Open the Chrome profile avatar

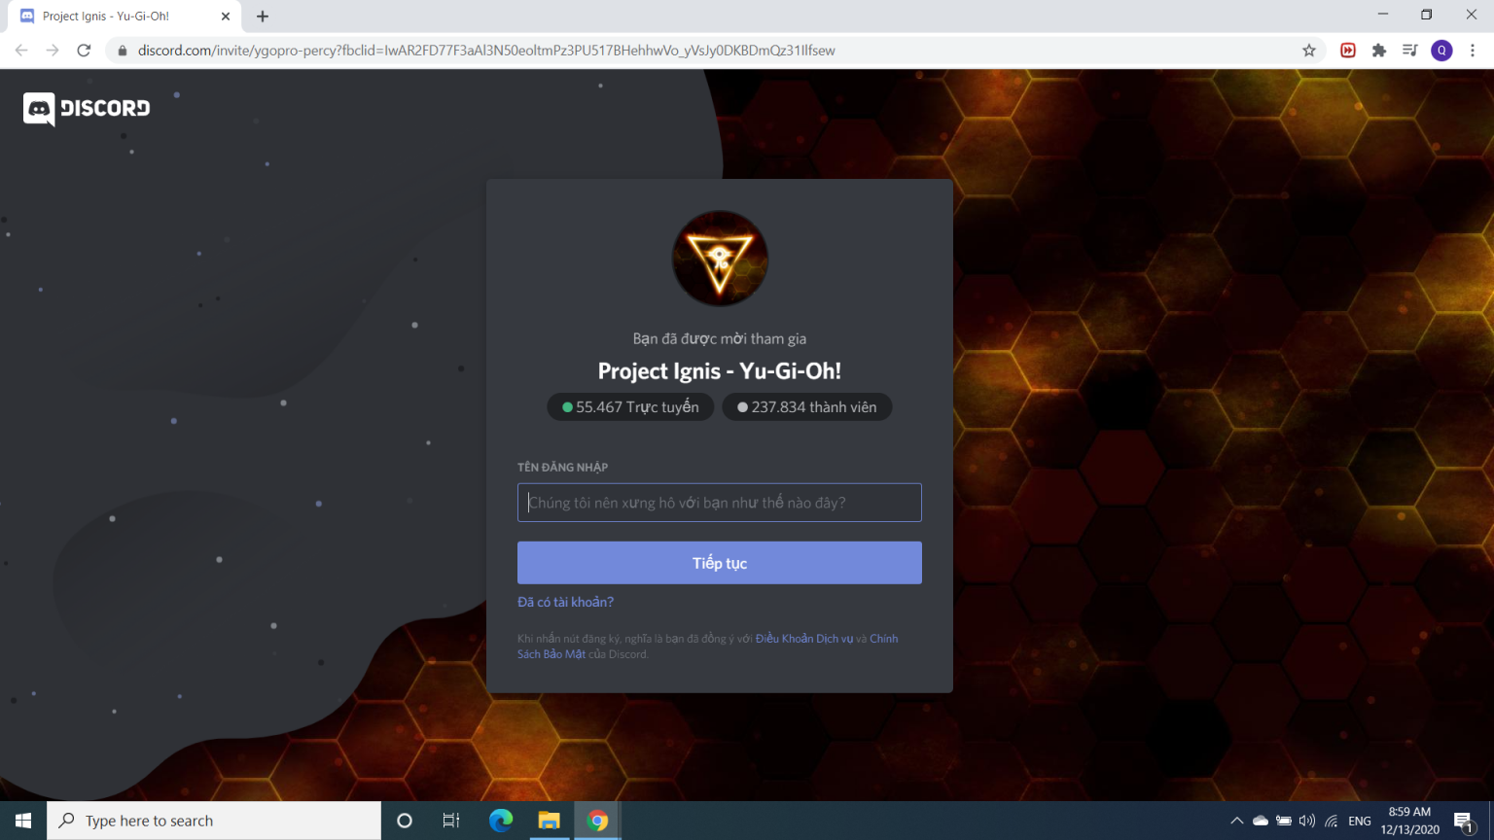(x=1441, y=51)
